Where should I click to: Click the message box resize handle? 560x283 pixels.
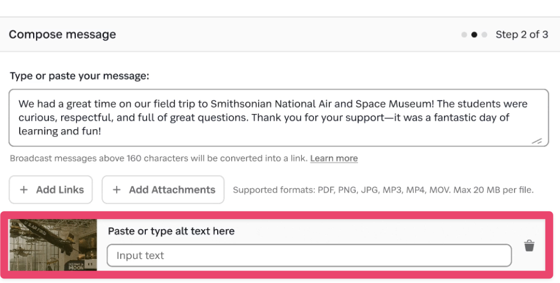tap(536, 141)
